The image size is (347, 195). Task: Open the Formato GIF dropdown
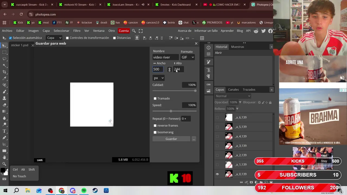click(x=188, y=57)
